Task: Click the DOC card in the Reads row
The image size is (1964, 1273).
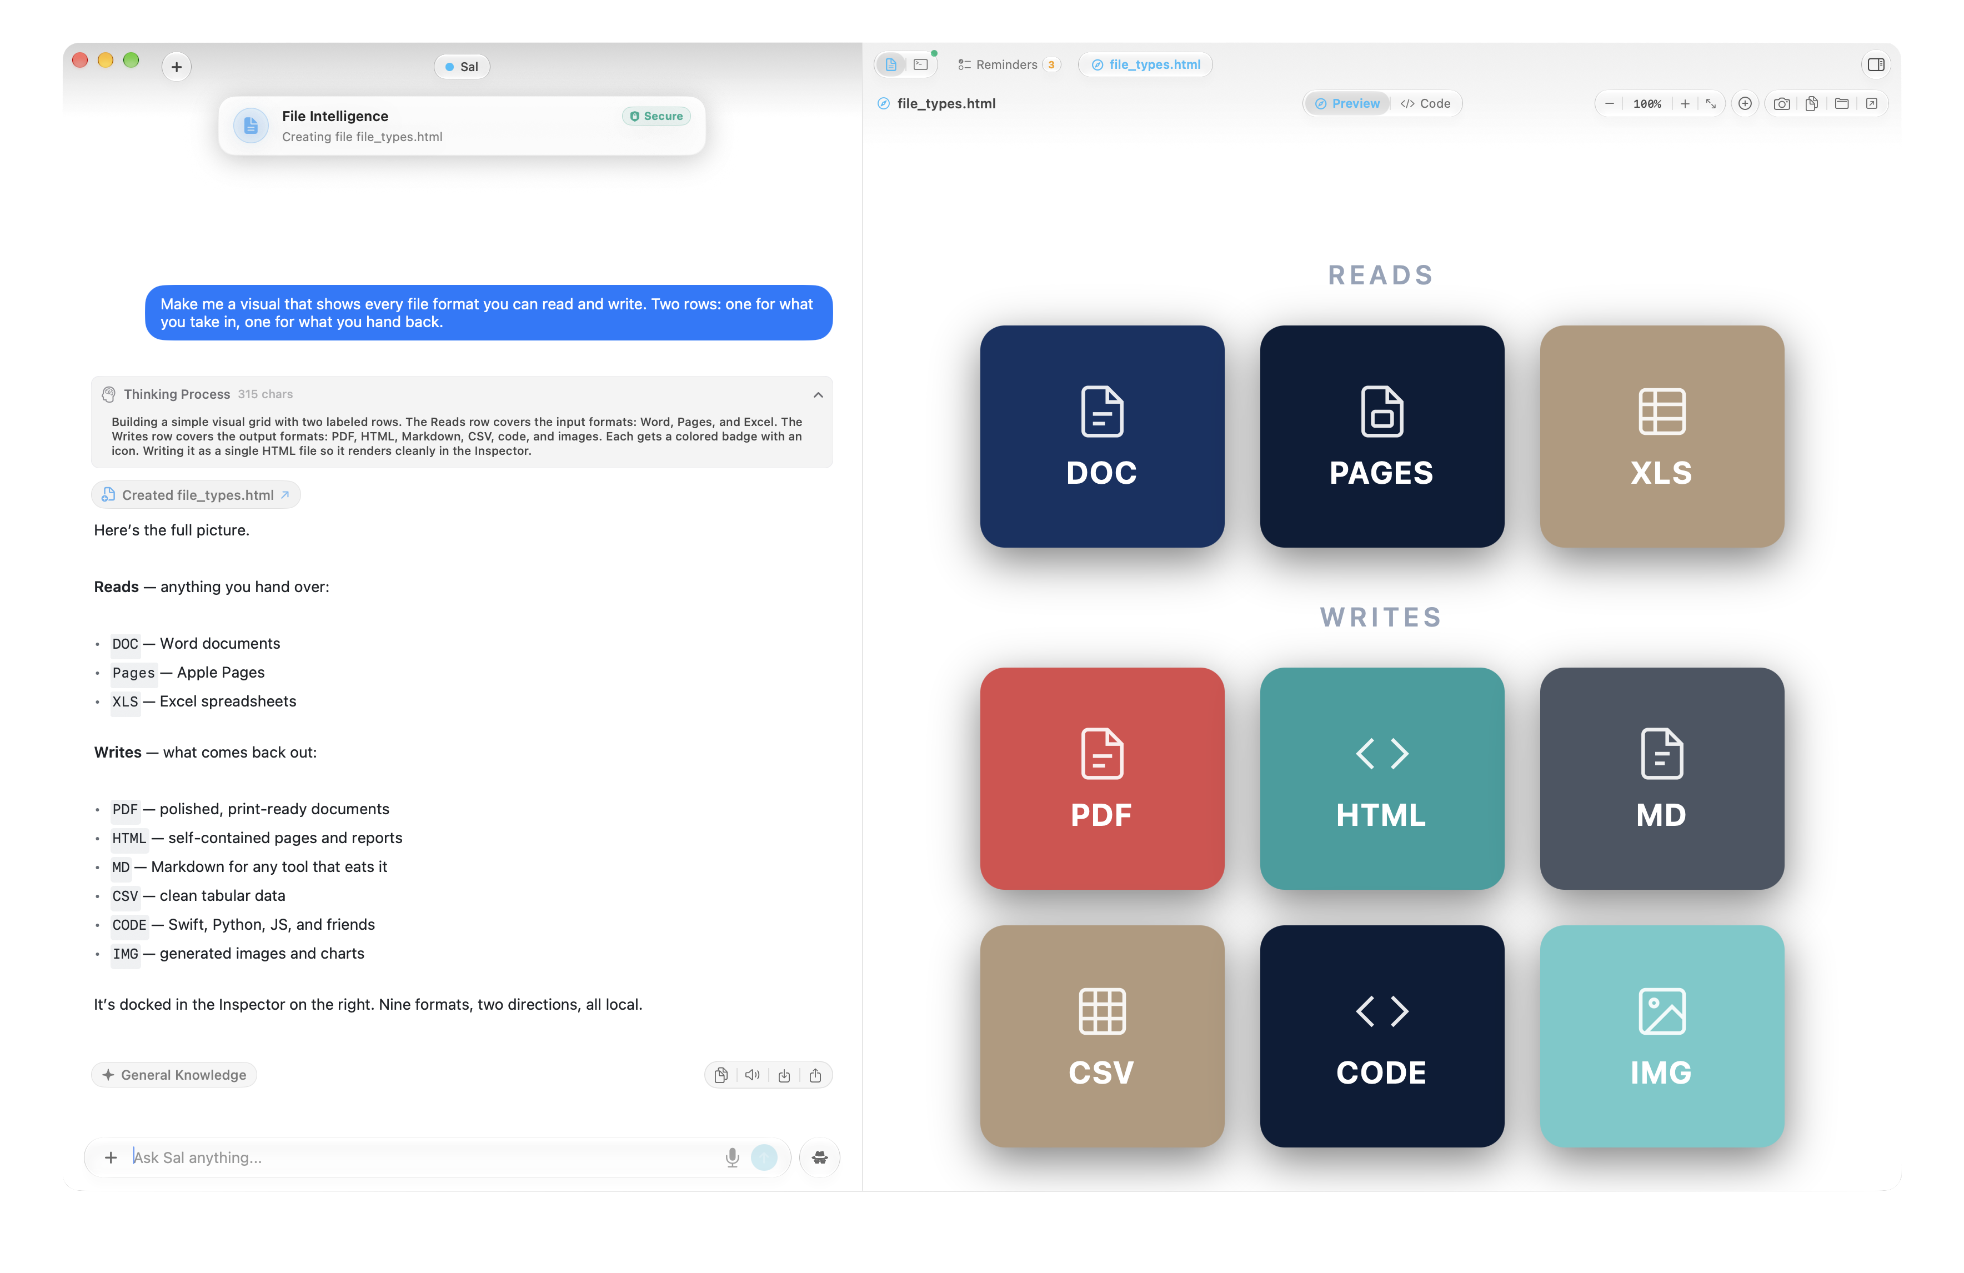Action: [x=1101, y=437]
